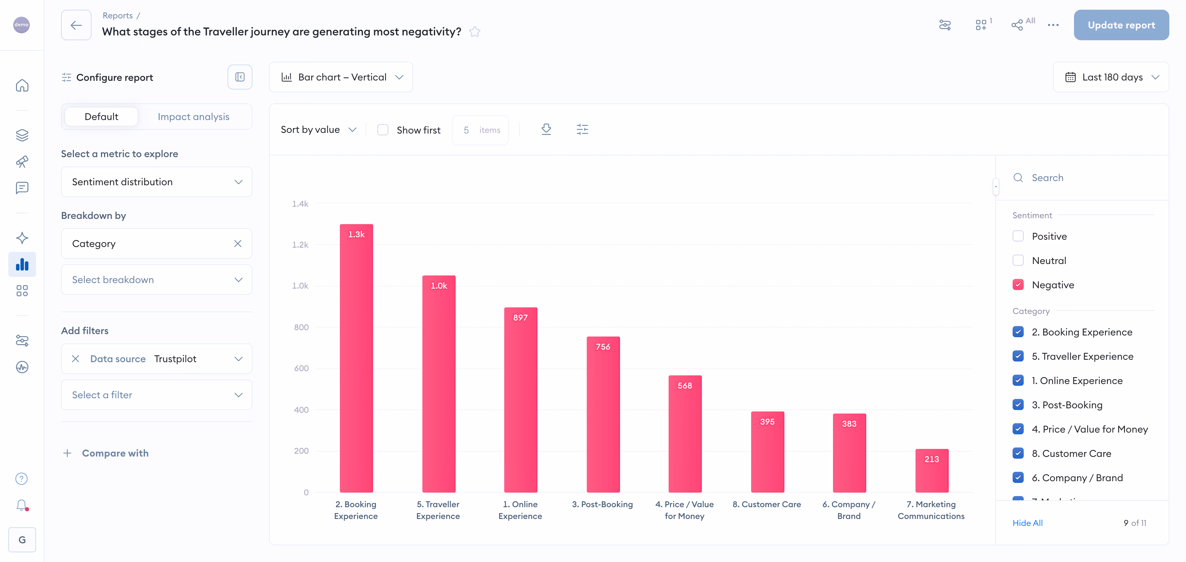Click the Update report button
The image size is (1186, 562).
1121,25
